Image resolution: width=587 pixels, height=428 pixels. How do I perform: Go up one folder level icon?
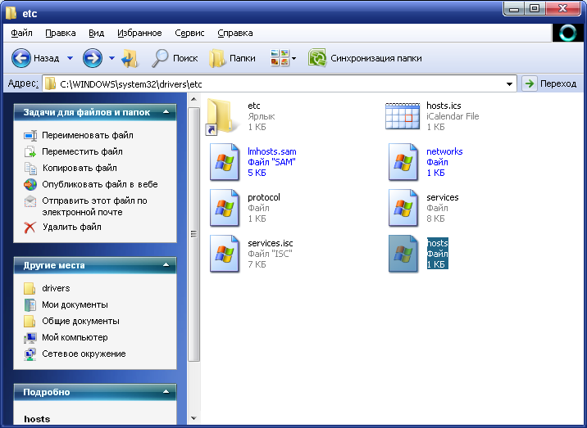(x=130, y=58)
